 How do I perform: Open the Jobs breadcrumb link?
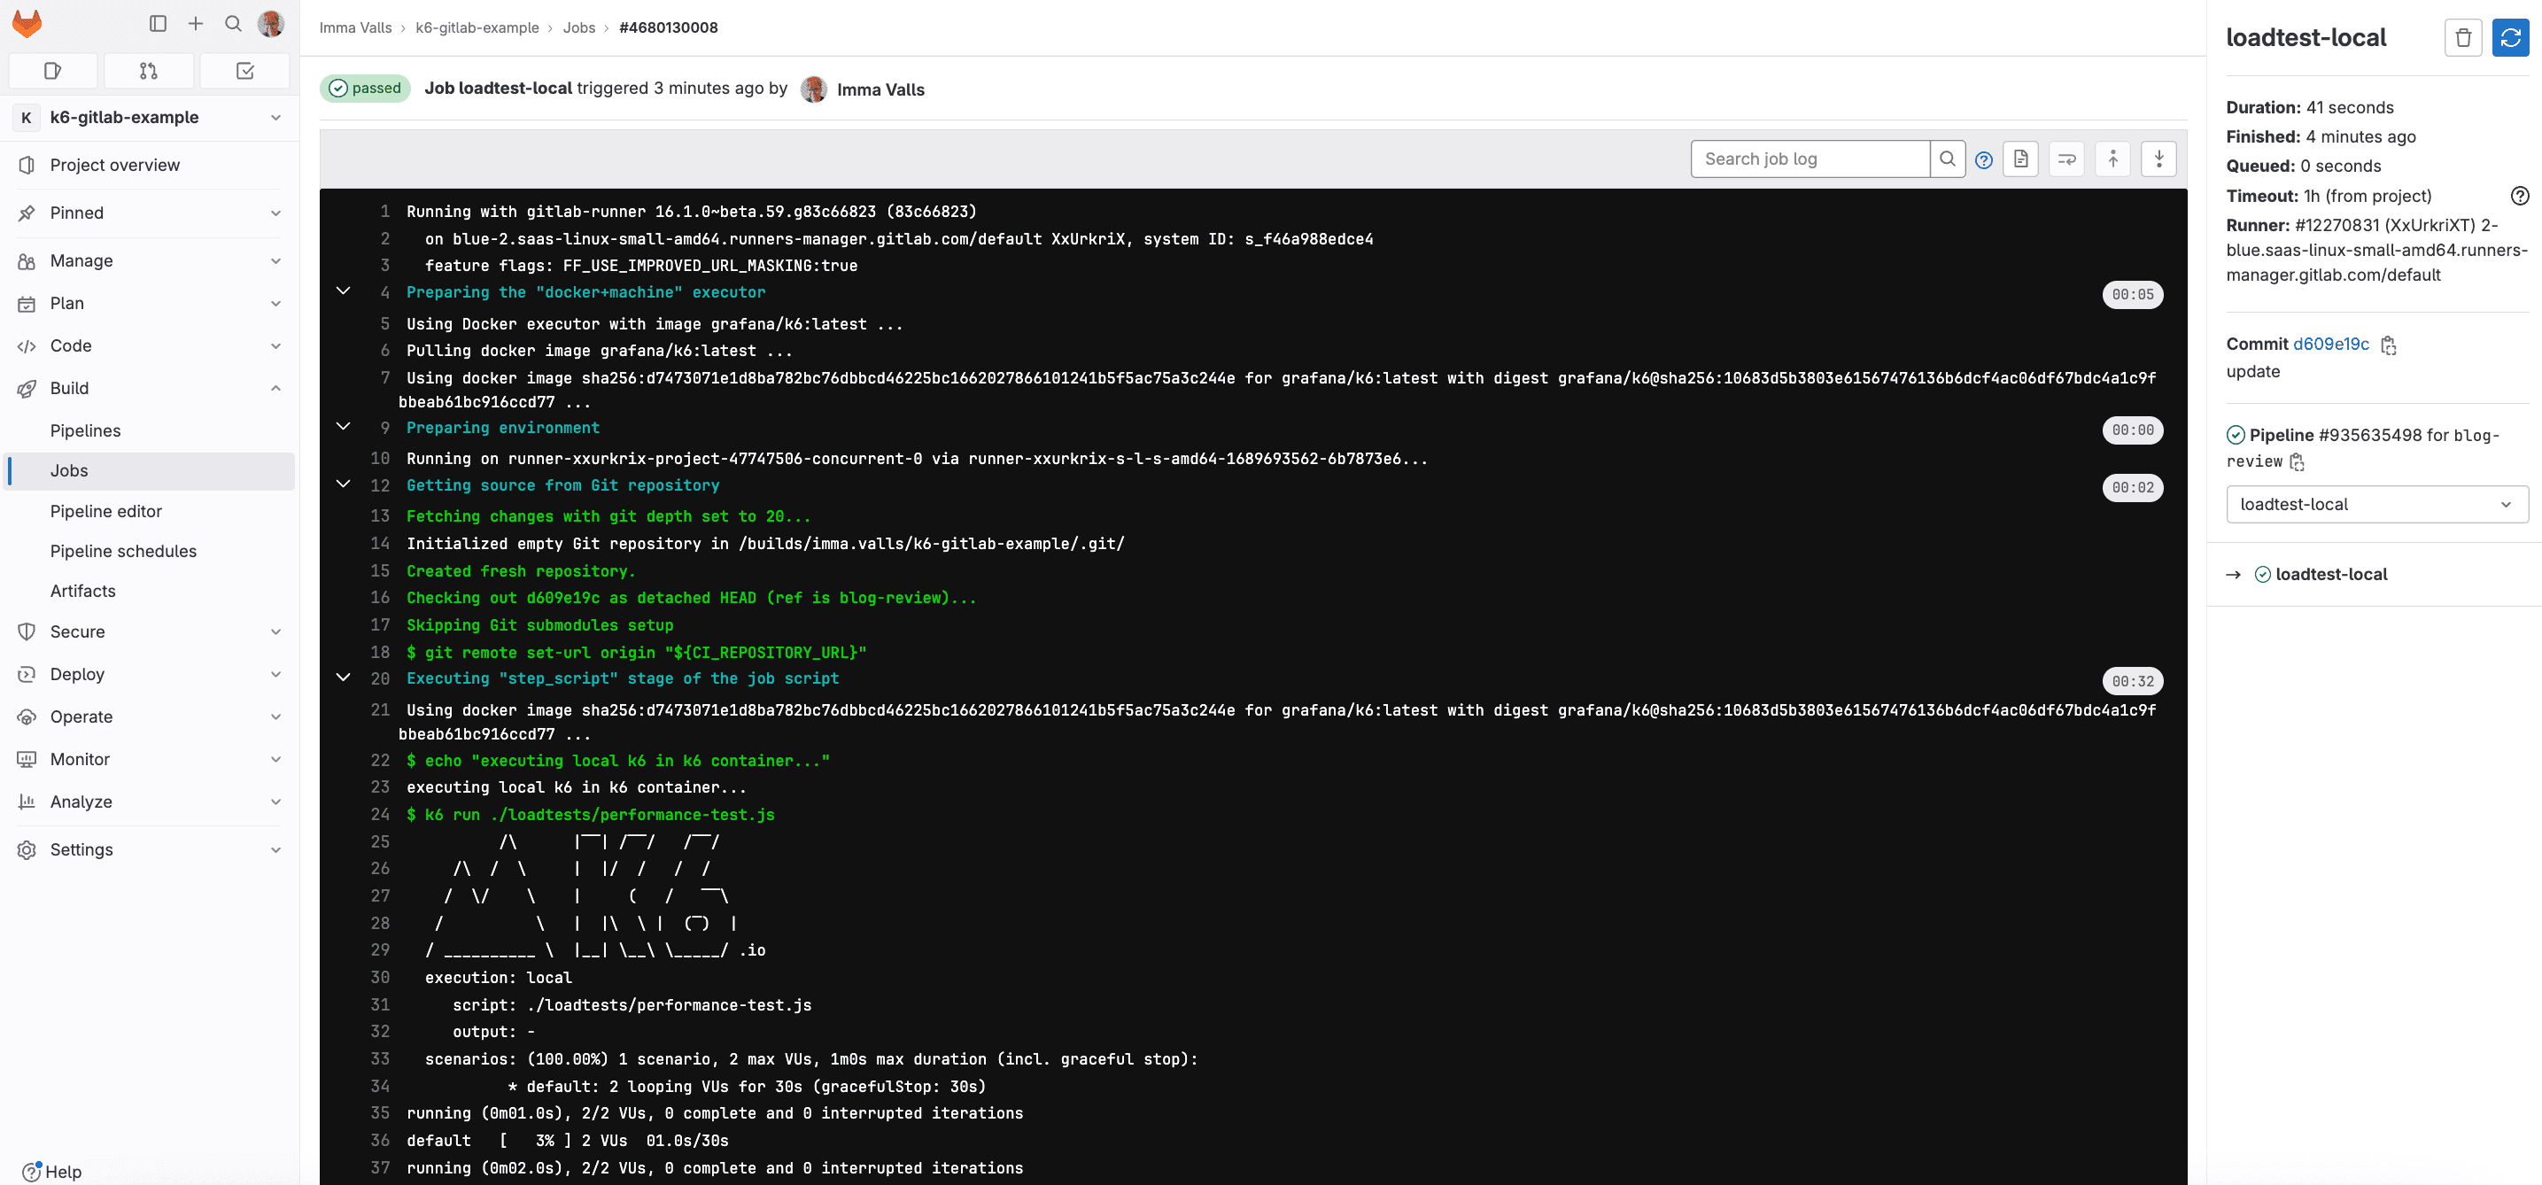(579, 27)
